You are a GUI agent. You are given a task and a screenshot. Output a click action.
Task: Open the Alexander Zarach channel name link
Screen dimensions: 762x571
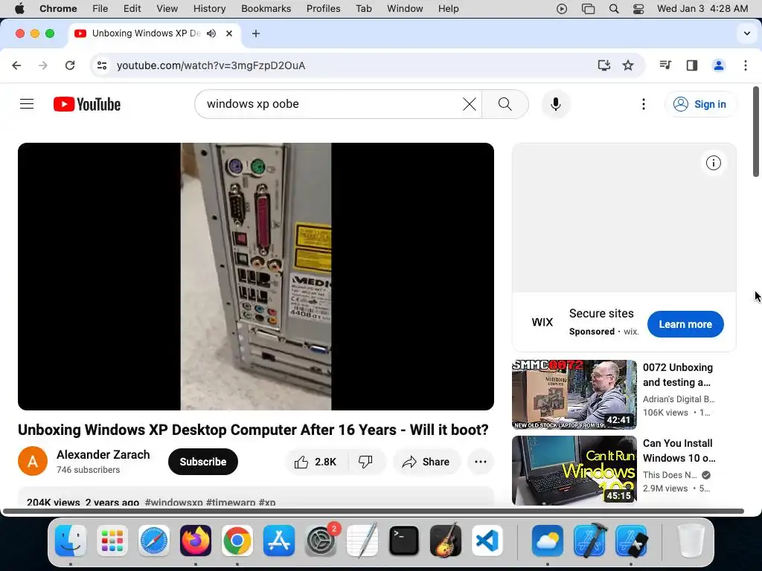[103, 454]
